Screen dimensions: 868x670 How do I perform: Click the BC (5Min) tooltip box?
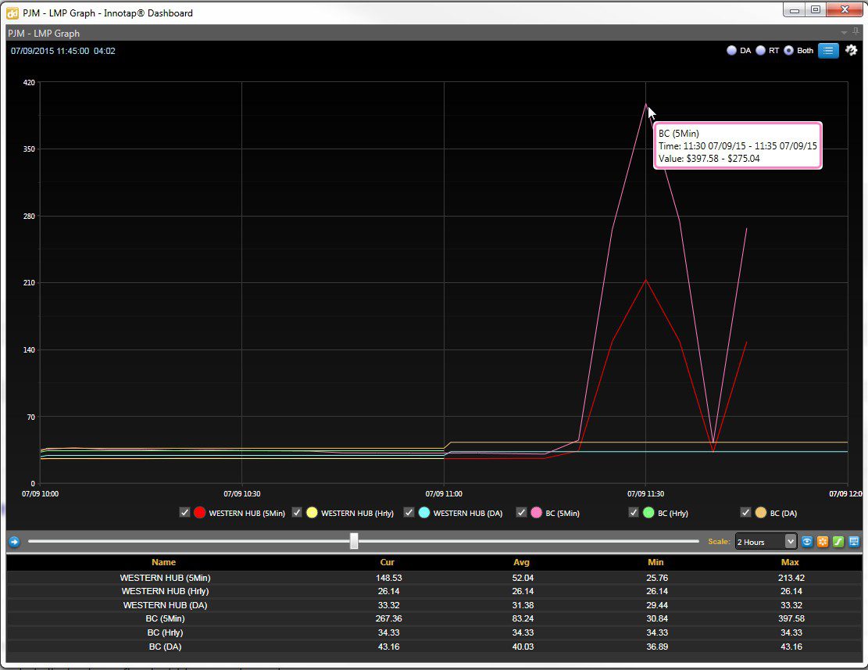pos(738,145)
